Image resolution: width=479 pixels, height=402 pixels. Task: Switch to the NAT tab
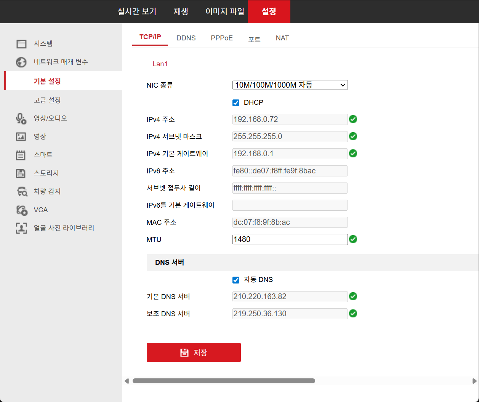pos(282,38)
